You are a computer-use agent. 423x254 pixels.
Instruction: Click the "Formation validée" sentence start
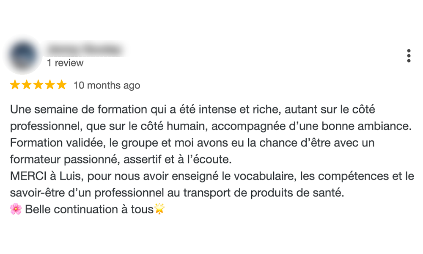click(x=58, y=143)
